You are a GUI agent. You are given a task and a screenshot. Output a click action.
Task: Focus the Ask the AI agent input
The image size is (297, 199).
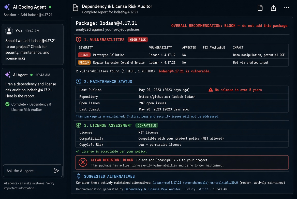click(33, 171)
